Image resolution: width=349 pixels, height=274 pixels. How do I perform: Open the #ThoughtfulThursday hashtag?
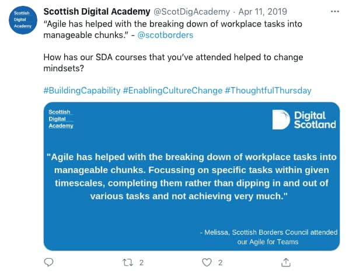point(268,91)
